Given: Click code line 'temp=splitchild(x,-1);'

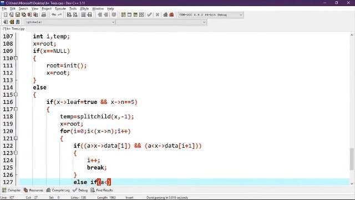Looking at the screenshot, I should pyautogui.click(x=97, y=117).
